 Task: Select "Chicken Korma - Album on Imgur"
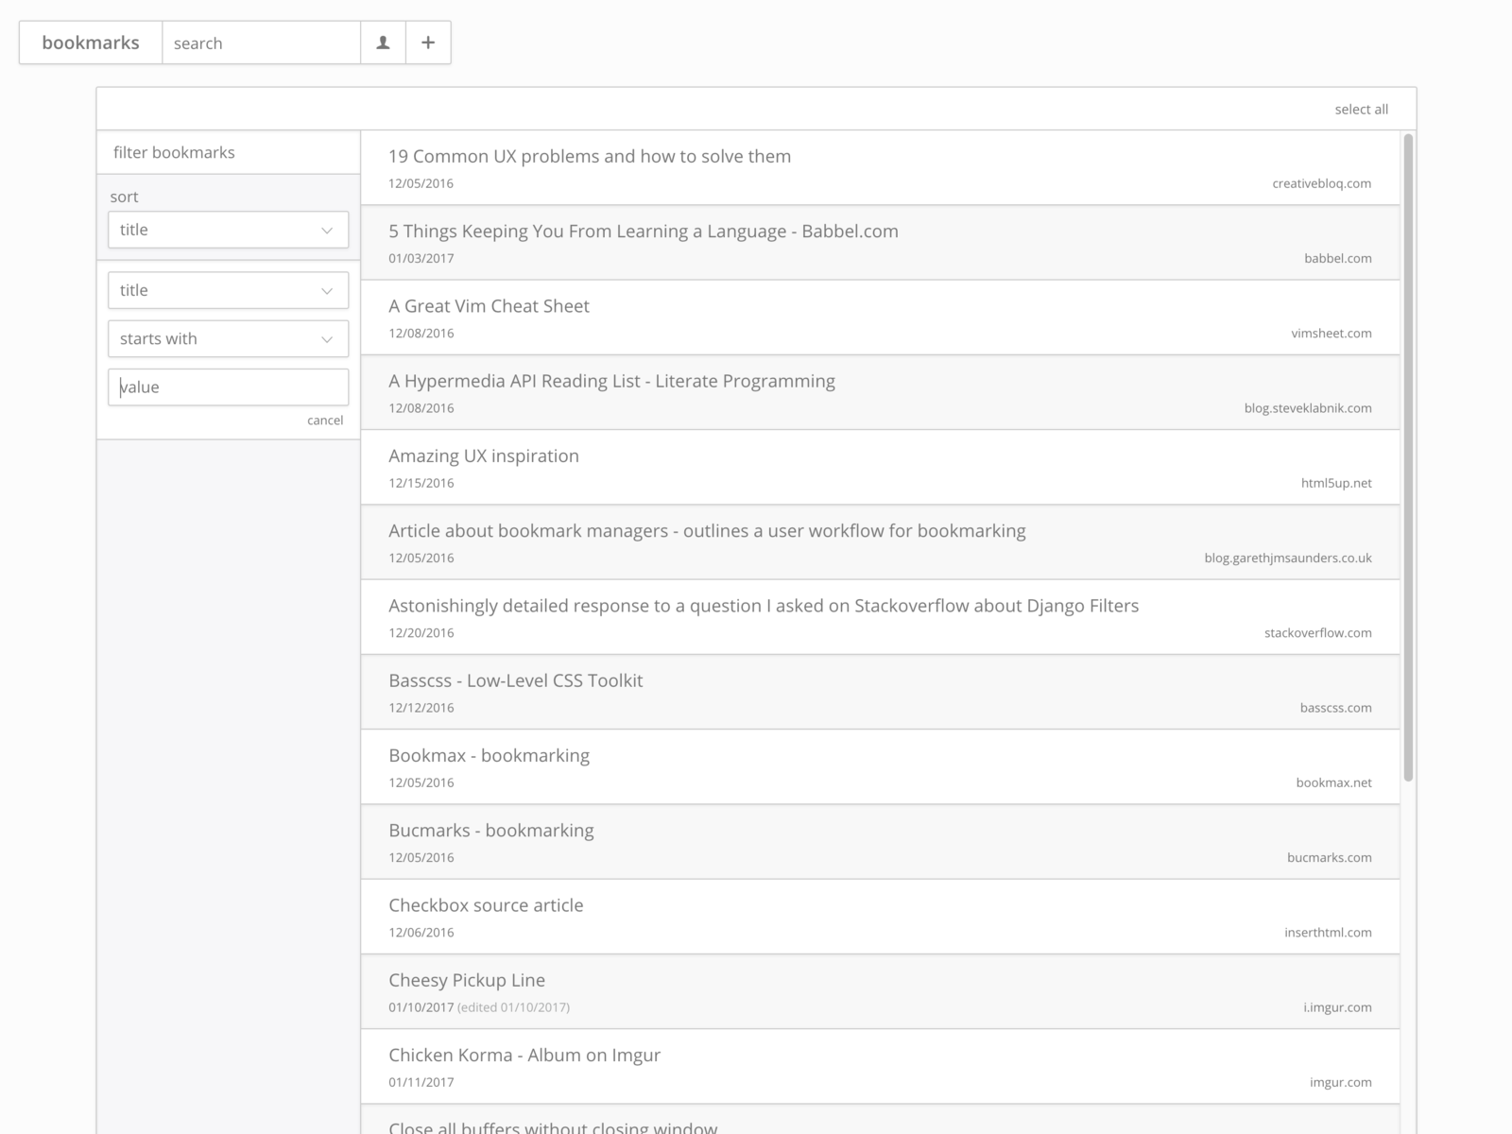click(x=524, y=1055)
